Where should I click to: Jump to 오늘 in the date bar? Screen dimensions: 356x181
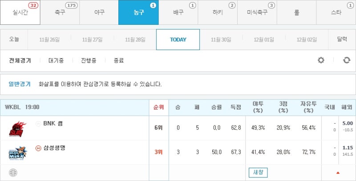14,39
